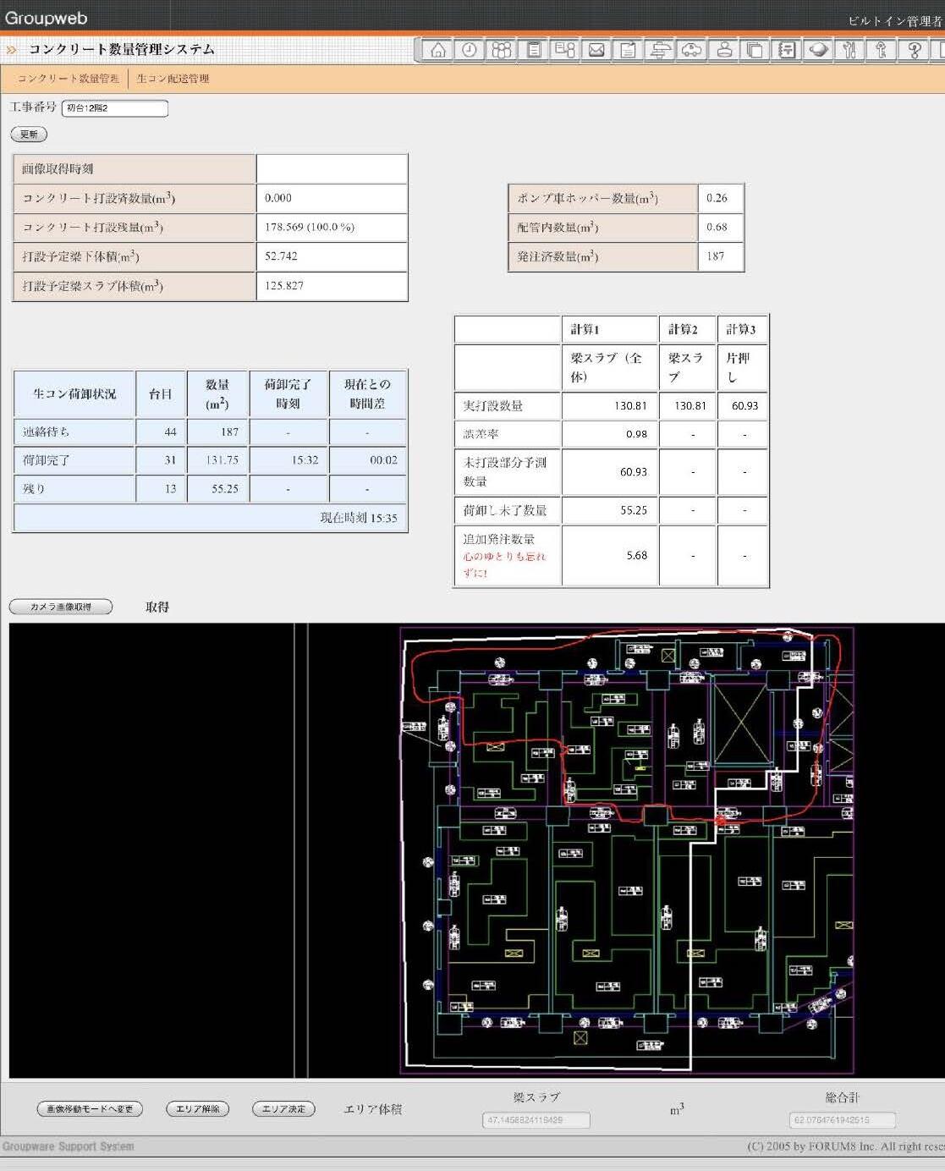Click the カメラ画像取得 button
This screenshot has width=945, height=1171.
pos(61,607)
